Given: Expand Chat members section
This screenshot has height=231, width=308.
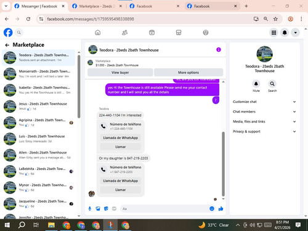Looking at the screenshot, I should [264, 111].
